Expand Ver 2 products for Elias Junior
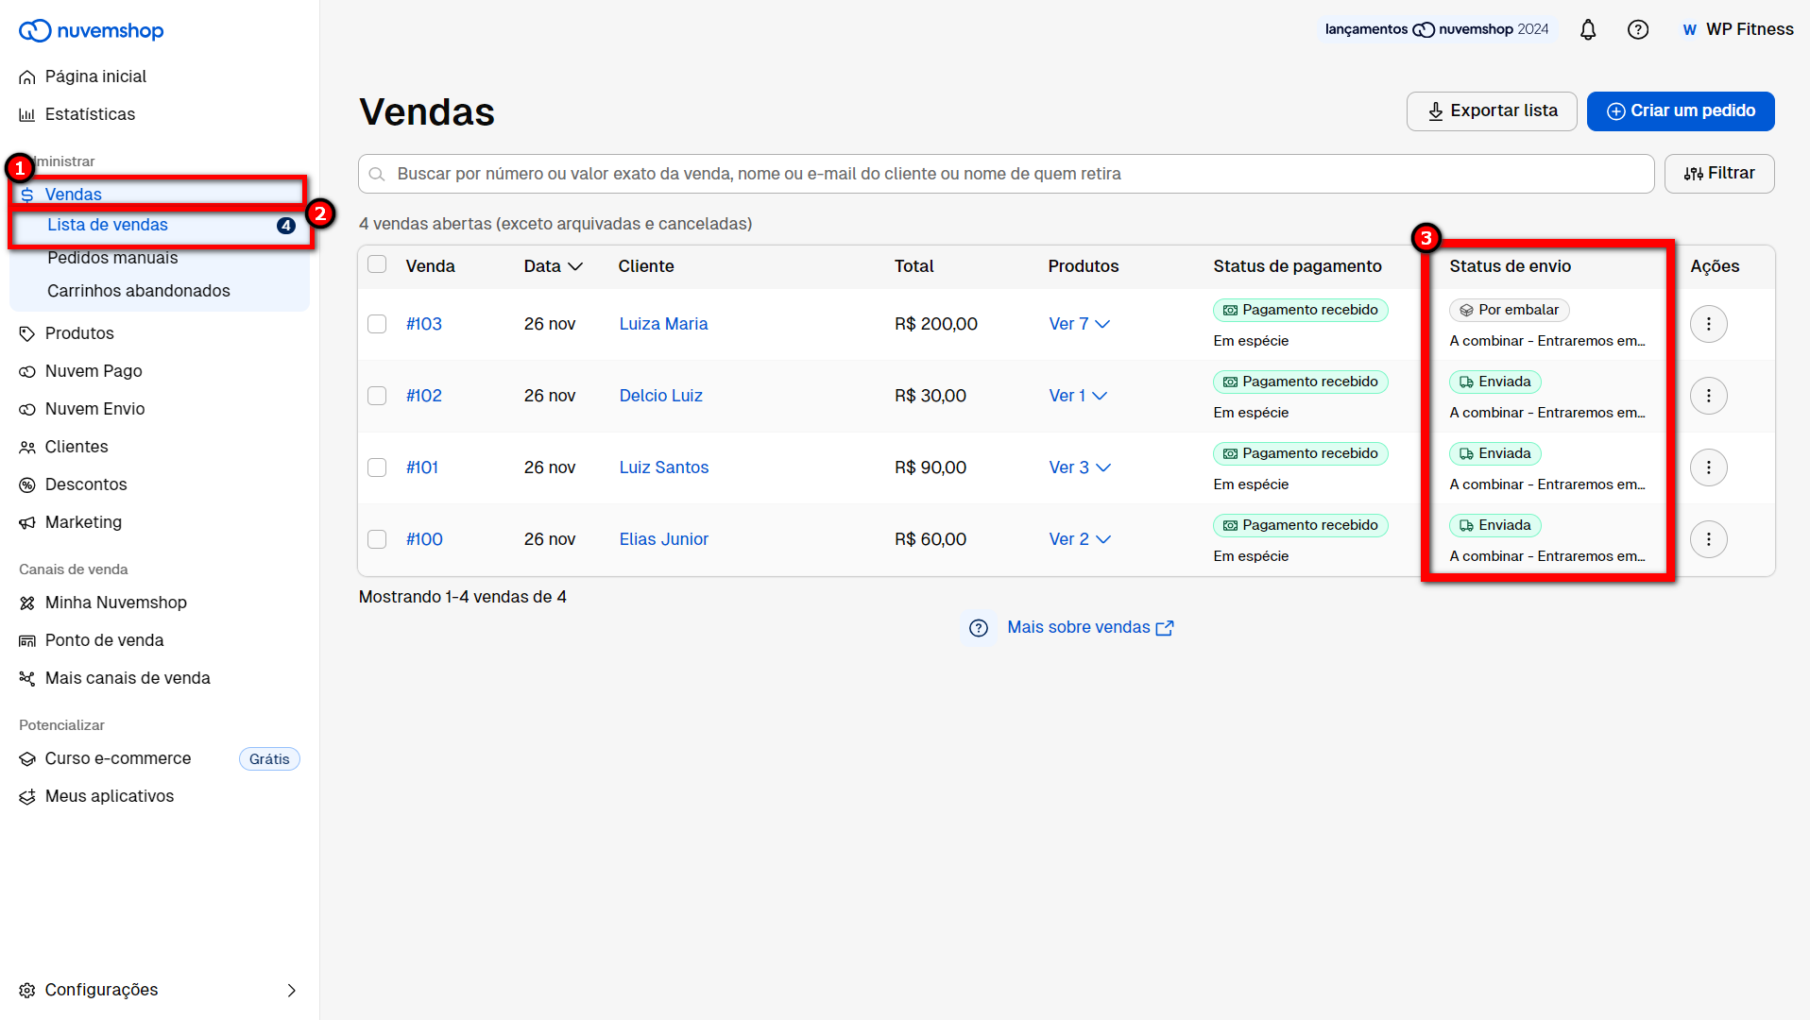The width and height of the screenshot is (1810, 1020). 1079,539
